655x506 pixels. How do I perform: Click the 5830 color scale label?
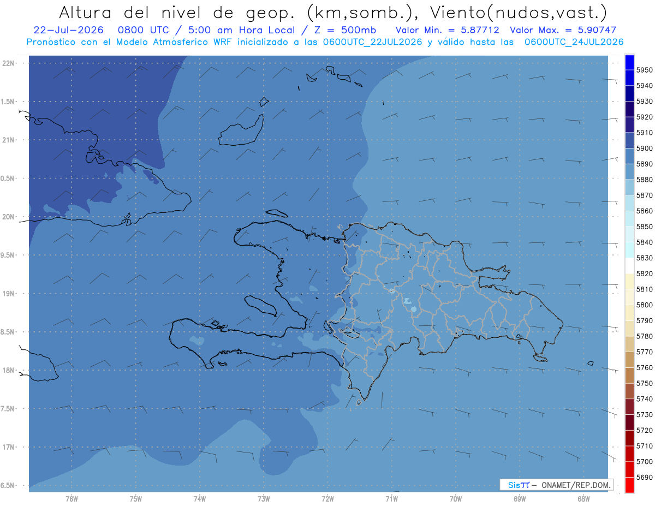645,258
